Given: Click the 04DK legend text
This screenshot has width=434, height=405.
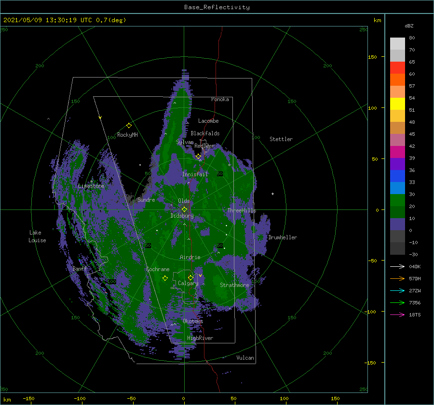Looking at the screenshot, I should tap(415, 266).
